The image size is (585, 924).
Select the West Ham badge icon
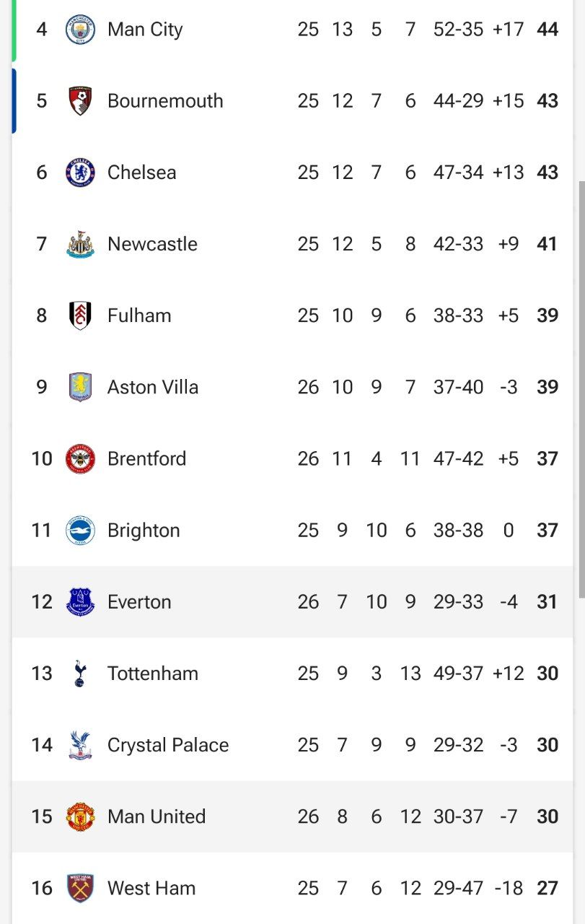click(x=80, y=888)
